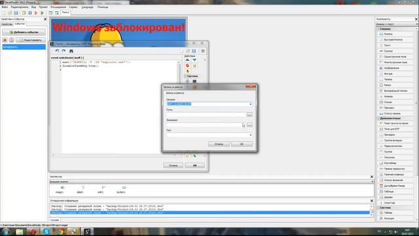Viewport: 419px width, 236px height.
Task: Click the binoculars search icon in the editor
Action: tap(71, 51)
